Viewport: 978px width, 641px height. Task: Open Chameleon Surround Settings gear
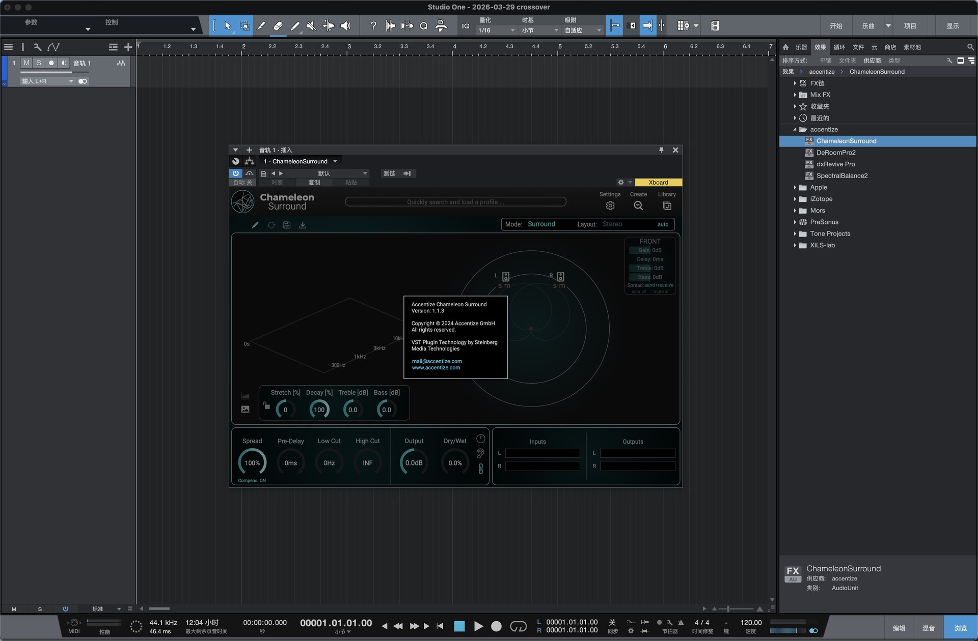(x=610, y=206)
